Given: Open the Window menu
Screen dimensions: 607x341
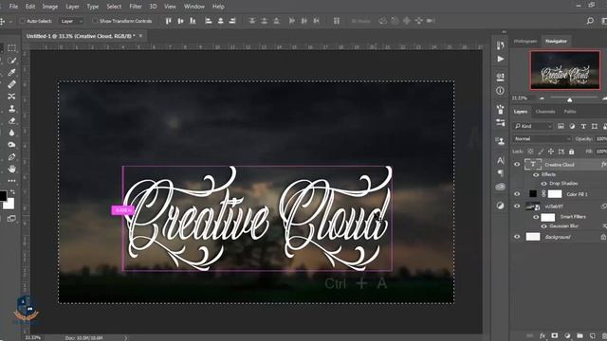Looking at the screenshot, I should pyautogui.click(x=193, y=7).
